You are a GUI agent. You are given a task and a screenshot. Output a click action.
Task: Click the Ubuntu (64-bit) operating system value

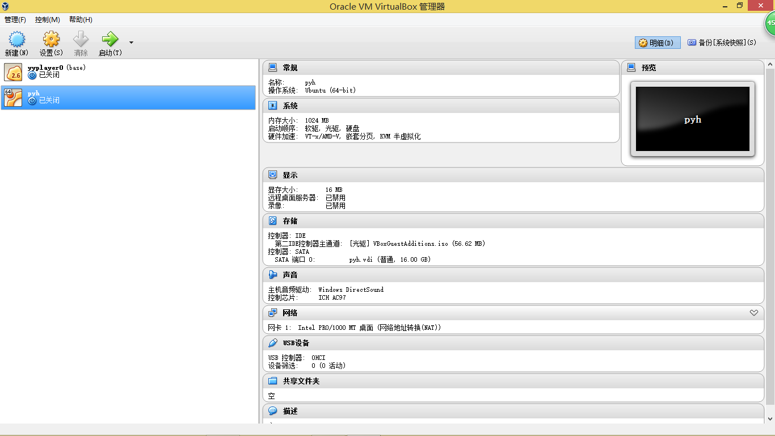click(x=330, y=90)
